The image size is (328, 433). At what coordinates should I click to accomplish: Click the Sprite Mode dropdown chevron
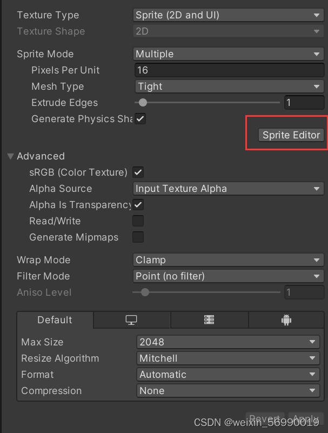click(x=316, y=54)
